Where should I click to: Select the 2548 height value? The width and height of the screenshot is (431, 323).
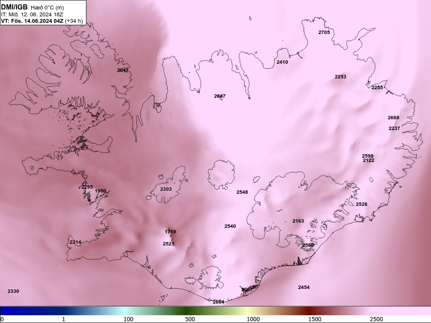coord(242,192)
